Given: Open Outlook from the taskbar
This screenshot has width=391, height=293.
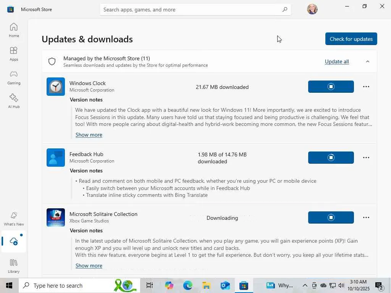Looking at the screenshot, I should 225,285.
